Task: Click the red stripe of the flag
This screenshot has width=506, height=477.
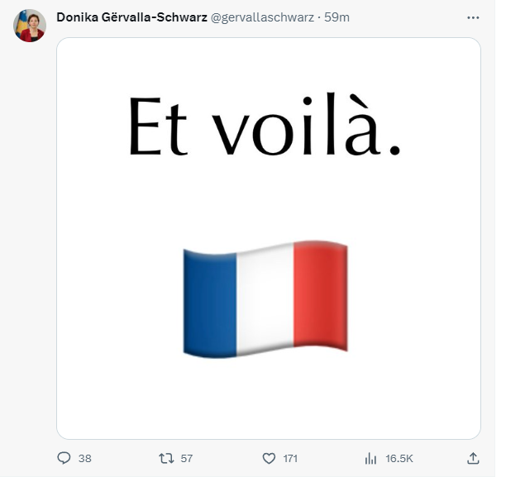Action: 320,298
